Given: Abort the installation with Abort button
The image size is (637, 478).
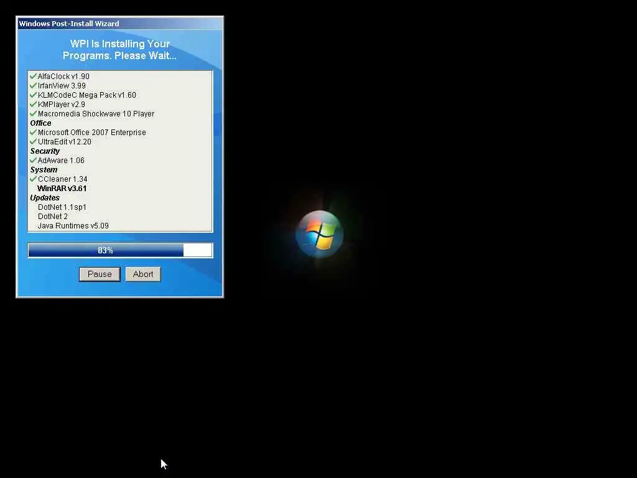Looking at the screenshot, I should point(143,274).
